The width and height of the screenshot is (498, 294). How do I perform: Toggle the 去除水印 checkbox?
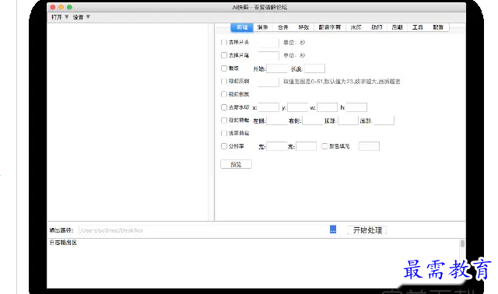tap(224, 107)
